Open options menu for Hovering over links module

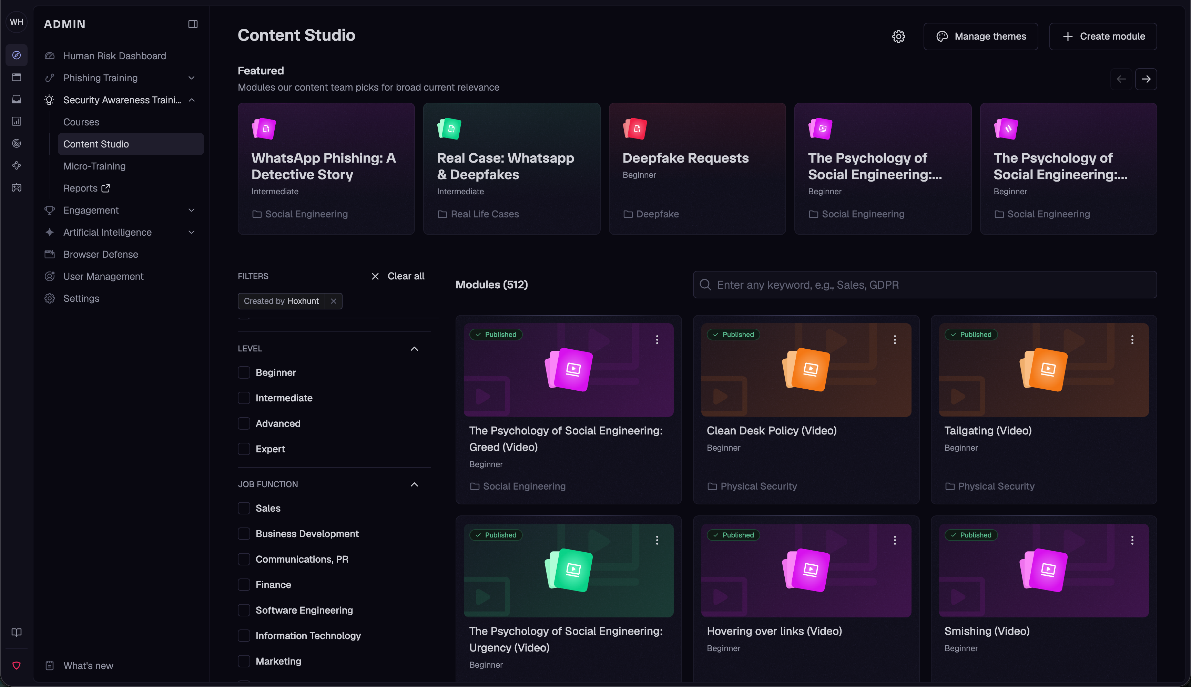[x=895, y=540]
